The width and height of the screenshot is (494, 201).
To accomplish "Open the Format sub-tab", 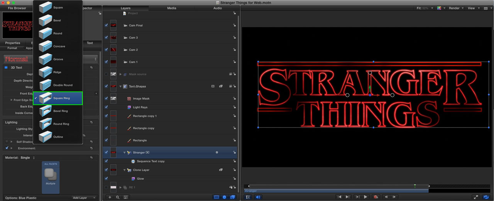I will 12,48.
